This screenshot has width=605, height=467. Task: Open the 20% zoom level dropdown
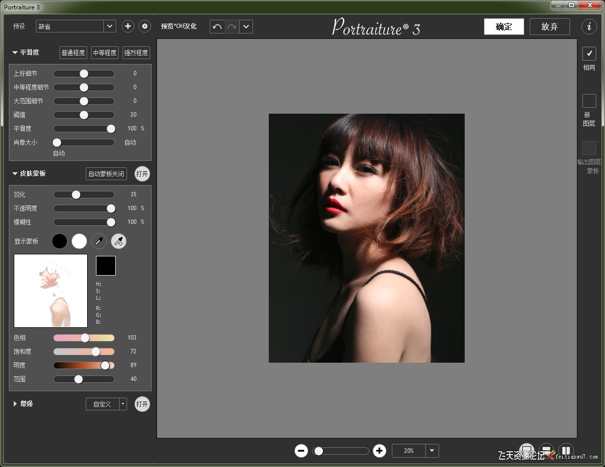click(x=432, y=451)
